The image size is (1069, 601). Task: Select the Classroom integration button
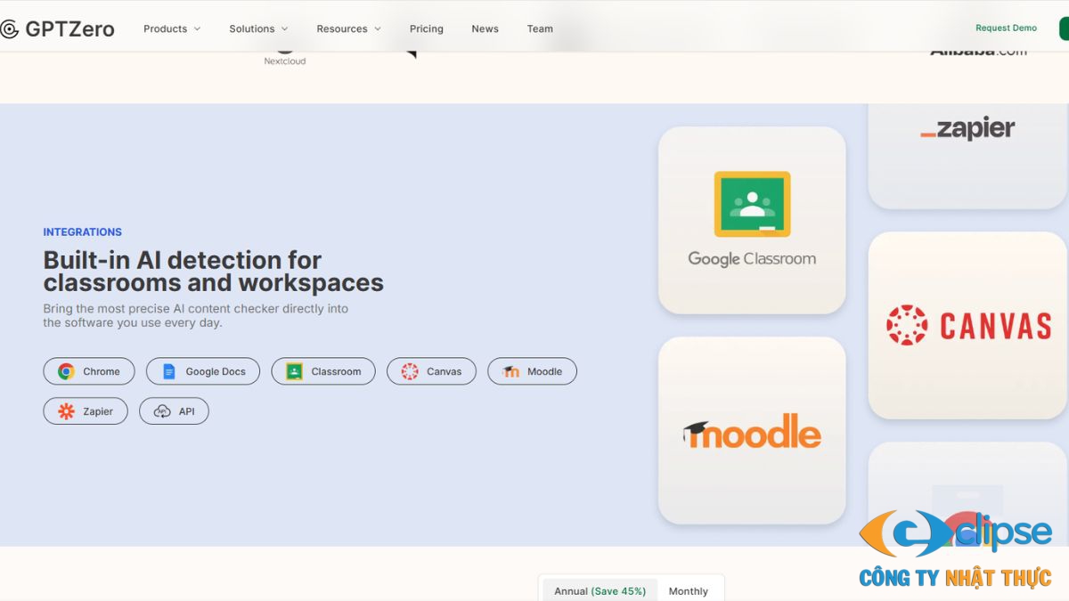coord(323,371)
